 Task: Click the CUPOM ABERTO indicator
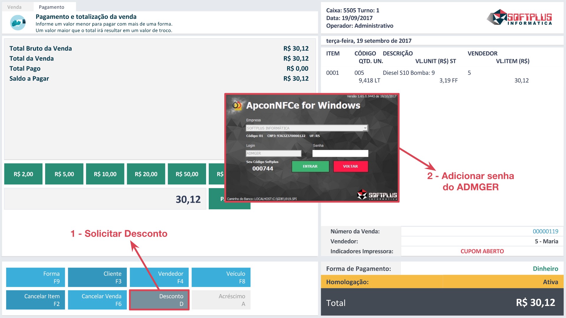(x=482, y=251)
